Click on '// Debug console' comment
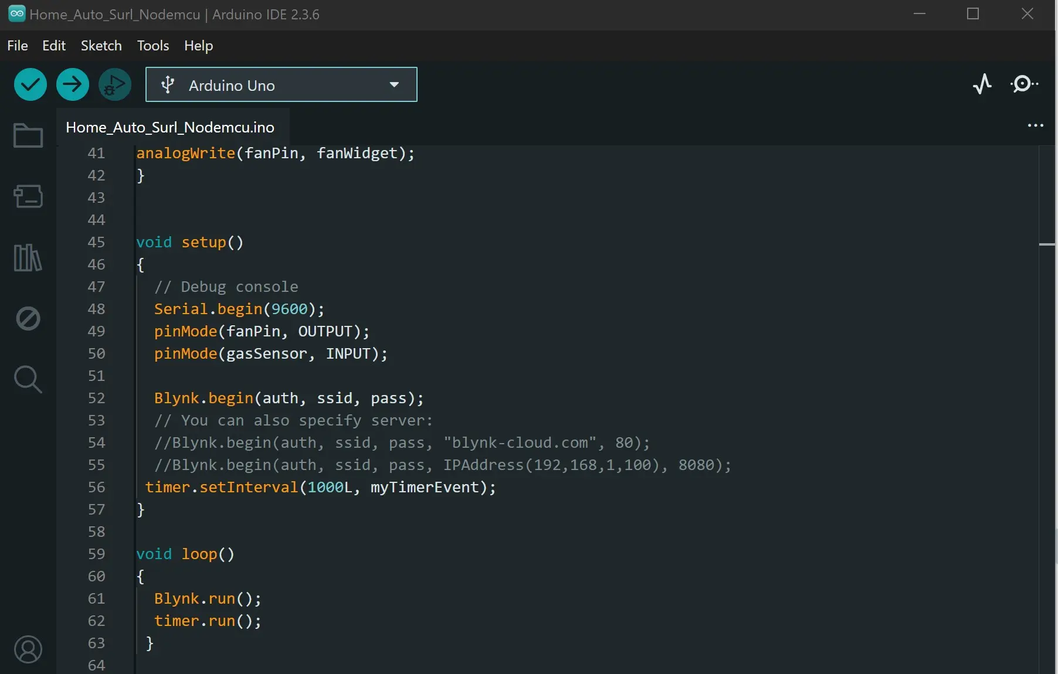The width and height of the screenshot is (1058, 674). point(226,287)
